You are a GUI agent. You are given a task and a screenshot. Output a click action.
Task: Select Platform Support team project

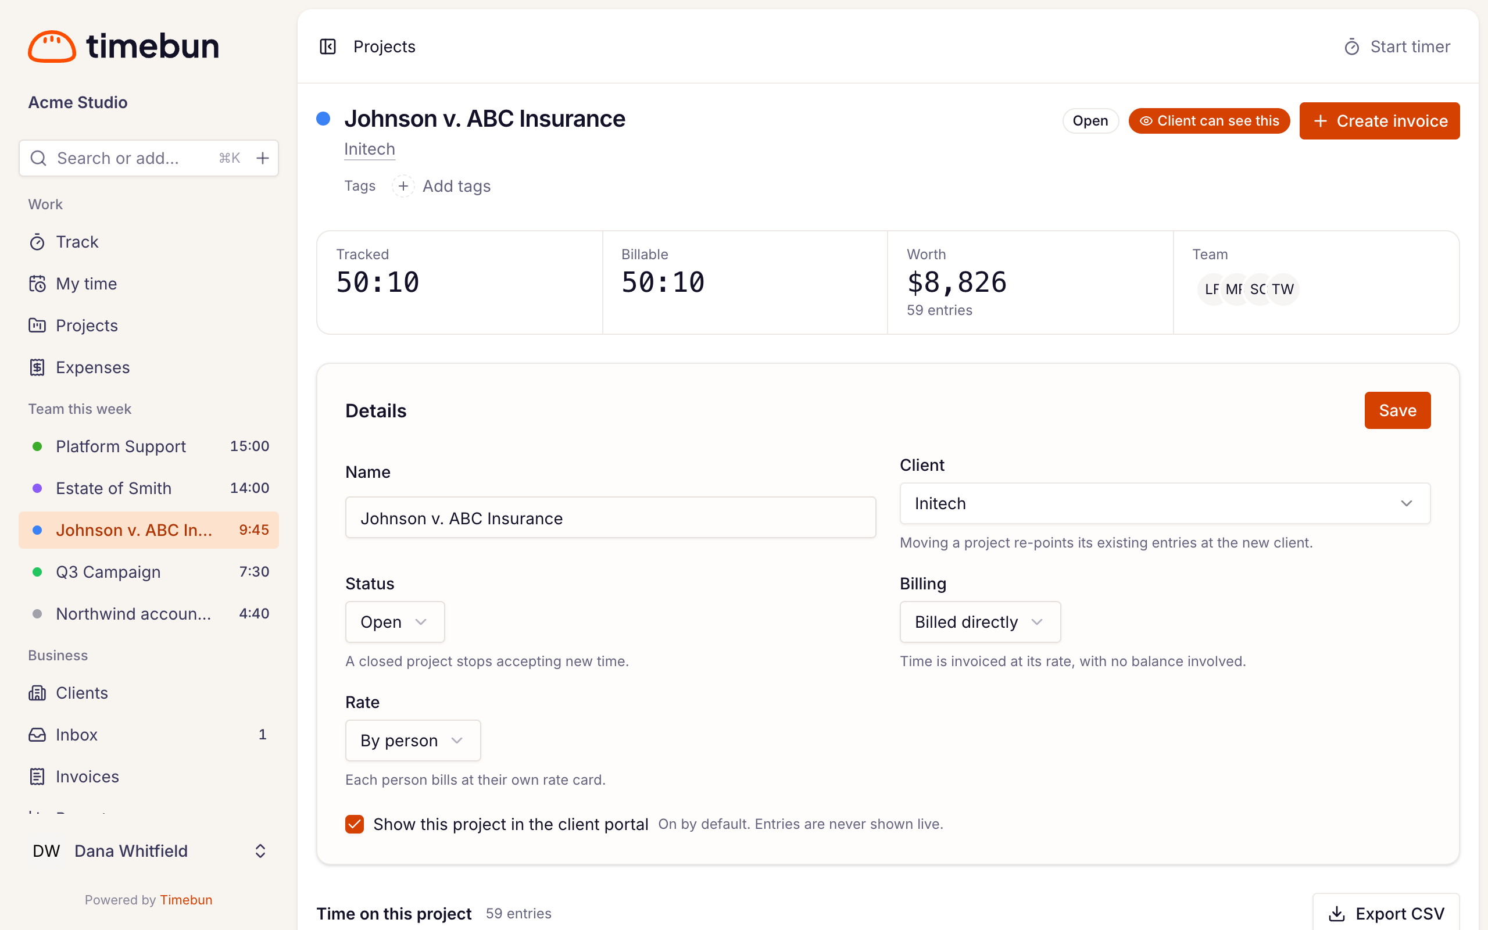[149, 446]
